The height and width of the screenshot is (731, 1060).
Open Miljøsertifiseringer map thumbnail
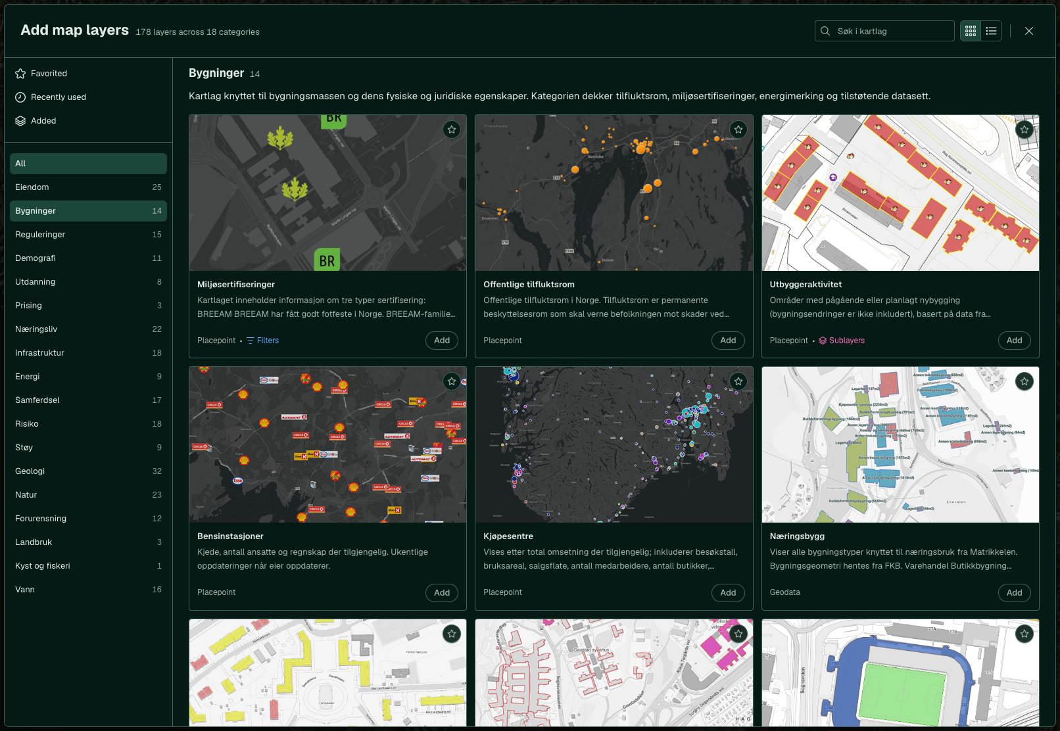point(327,193)
